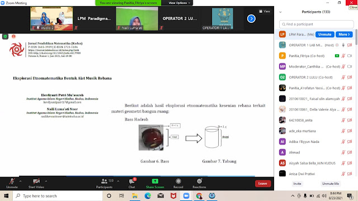Click the video-off icon for OPERATOR 2 LULU
This screenshot has width=358, height=201.
350,77
